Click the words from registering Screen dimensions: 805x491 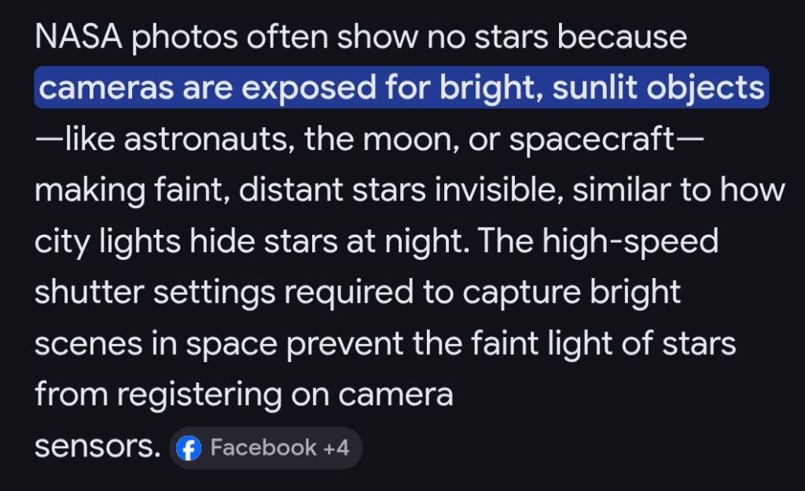point(157,395)
